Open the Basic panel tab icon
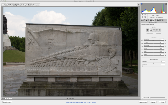 (x=142, y=20)
